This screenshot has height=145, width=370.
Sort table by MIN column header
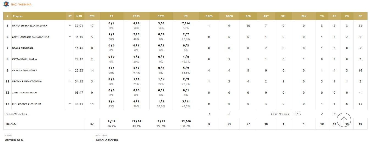(79, 16)
